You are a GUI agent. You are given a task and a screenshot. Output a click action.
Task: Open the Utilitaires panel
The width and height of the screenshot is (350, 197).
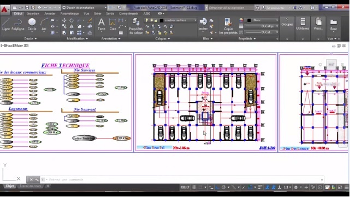(x=302, y=24)
